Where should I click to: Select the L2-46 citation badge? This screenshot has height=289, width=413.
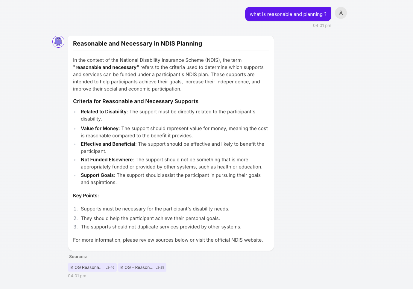point(110,267)
